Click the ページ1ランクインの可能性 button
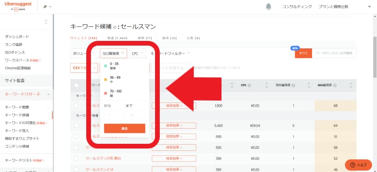 pos(334,53)
